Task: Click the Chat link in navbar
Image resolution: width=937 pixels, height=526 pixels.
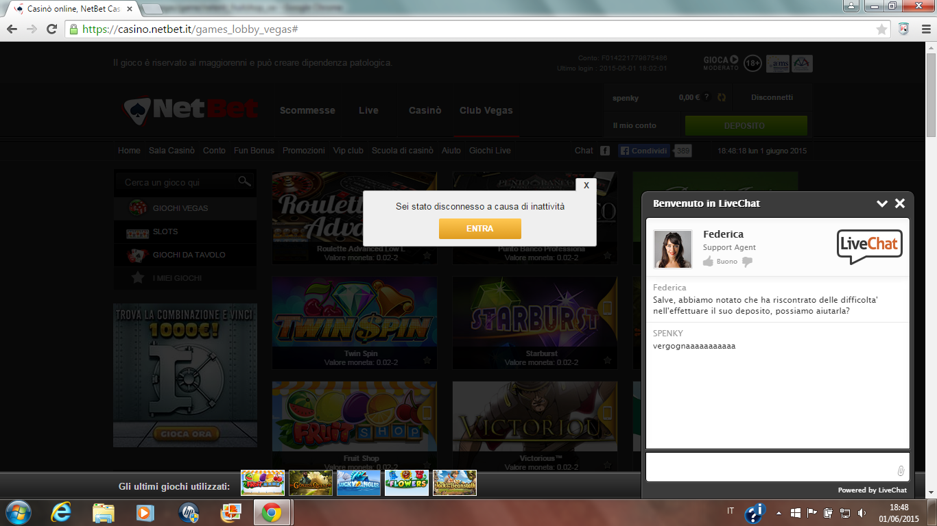Action: point(584,151)
